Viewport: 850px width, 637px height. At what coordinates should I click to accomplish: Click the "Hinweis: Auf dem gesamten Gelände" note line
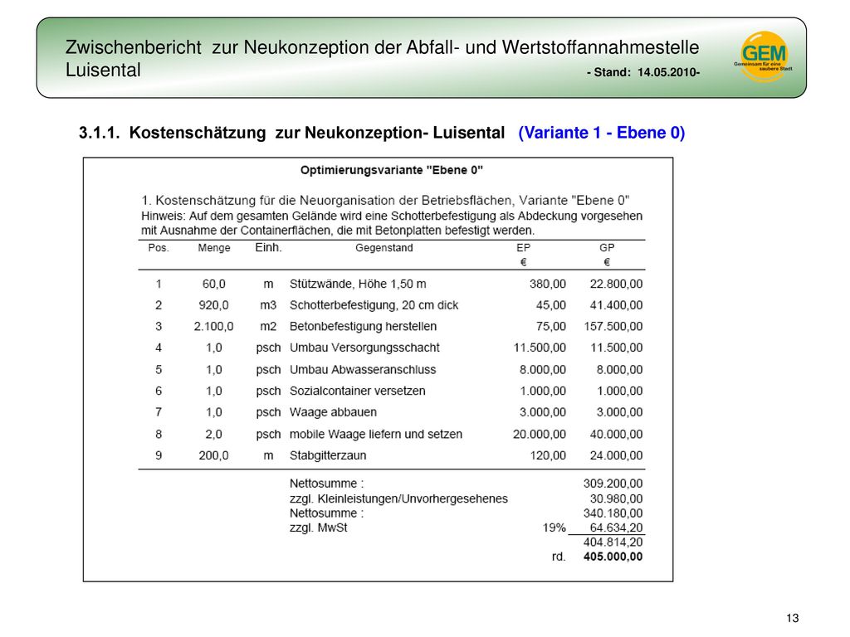pos(392,216)
